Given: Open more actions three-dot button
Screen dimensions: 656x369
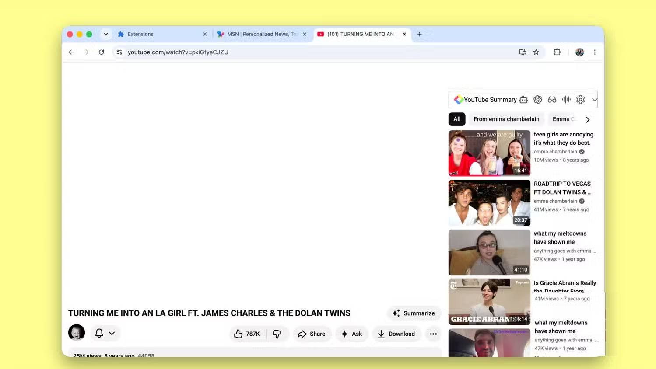Looking at the screenshot, I should point(433,334).
